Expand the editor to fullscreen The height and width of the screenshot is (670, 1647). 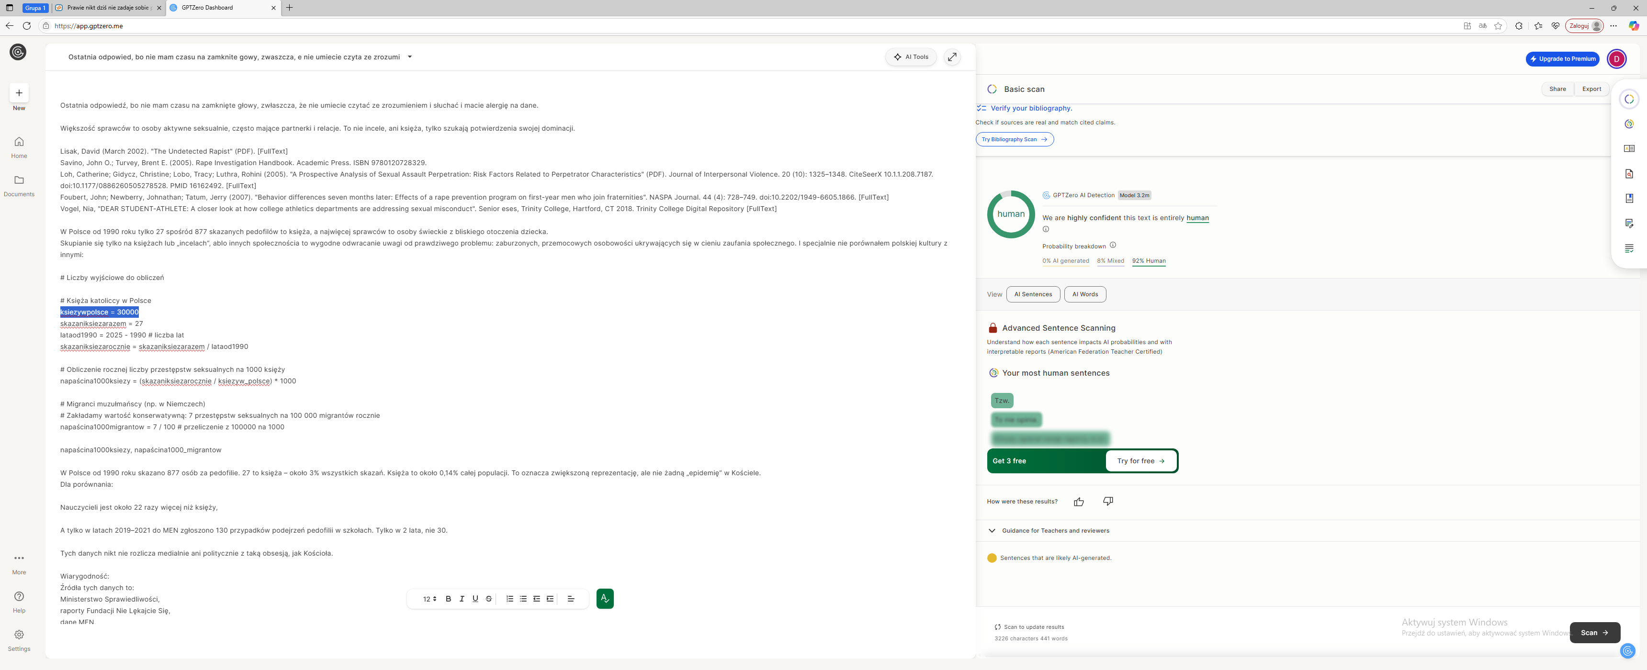[x=952, y=57]
